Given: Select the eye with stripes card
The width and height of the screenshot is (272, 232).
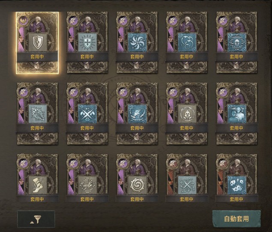Looking at the screenshot, I should [87, 177].
